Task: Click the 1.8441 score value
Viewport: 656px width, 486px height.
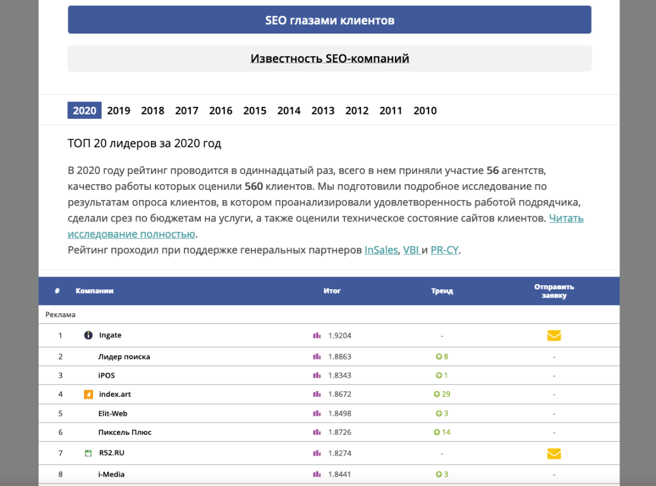Action: [340, 474]
